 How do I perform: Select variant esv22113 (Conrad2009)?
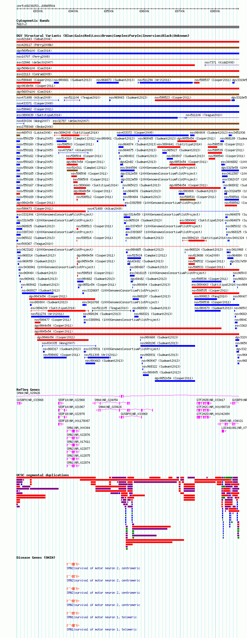[34, 74]
